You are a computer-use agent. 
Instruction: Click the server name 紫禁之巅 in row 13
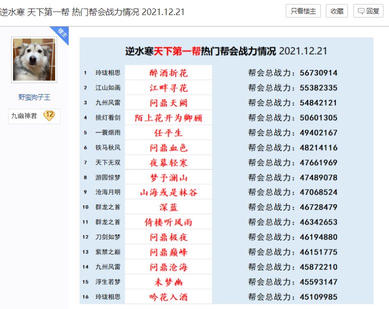click(x=108, y=252)
